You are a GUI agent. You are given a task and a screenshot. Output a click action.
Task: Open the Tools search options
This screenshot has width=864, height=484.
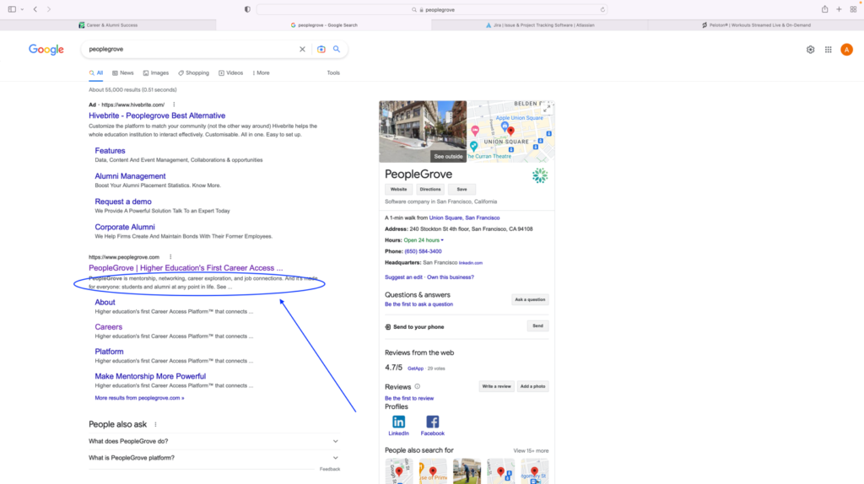[333, 73]
